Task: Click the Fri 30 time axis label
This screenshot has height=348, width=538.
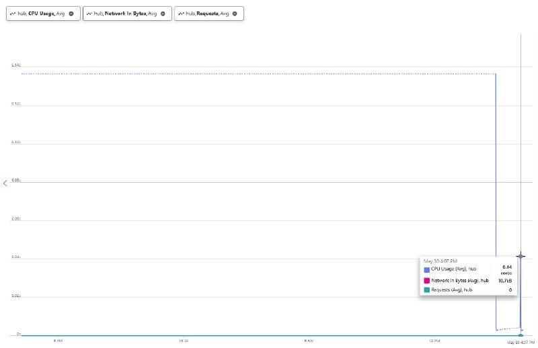Action: click(184, 341)
